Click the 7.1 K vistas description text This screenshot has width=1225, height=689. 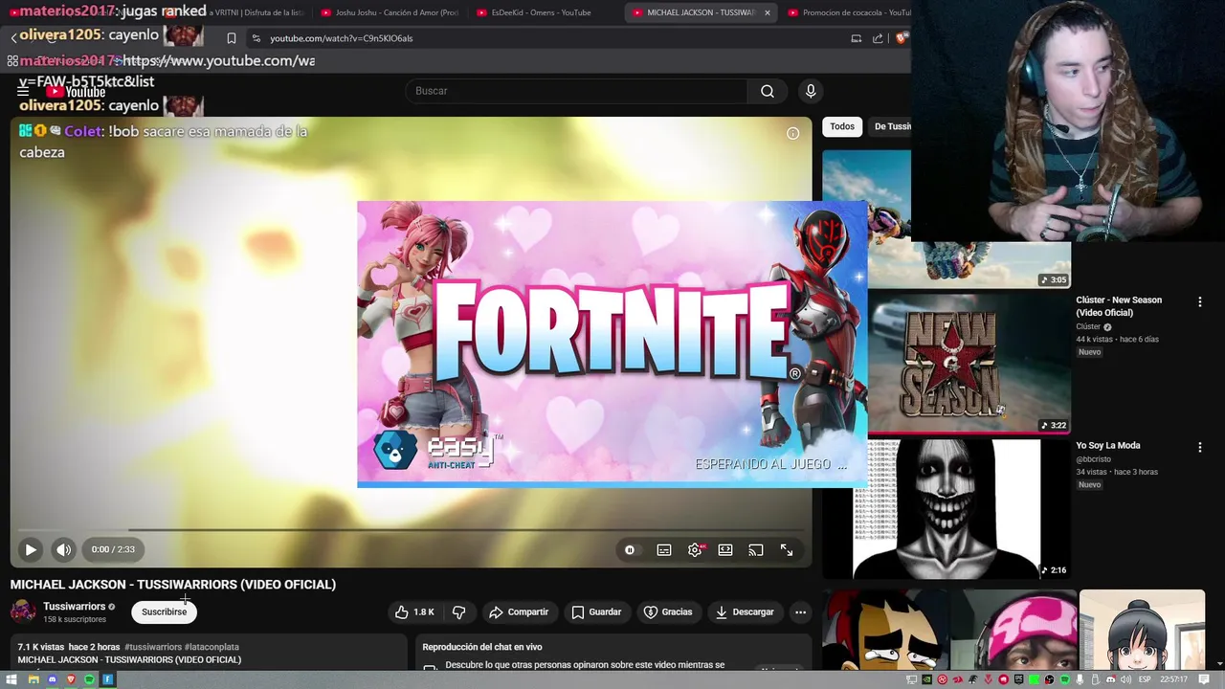pos(40,647)
